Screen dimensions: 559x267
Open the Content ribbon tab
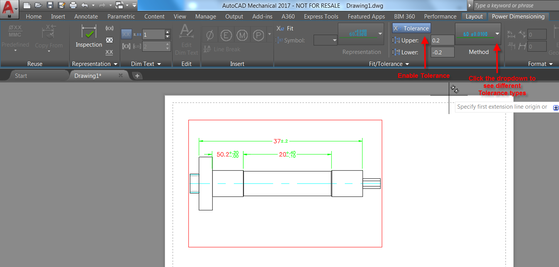(x=154, y=17)
